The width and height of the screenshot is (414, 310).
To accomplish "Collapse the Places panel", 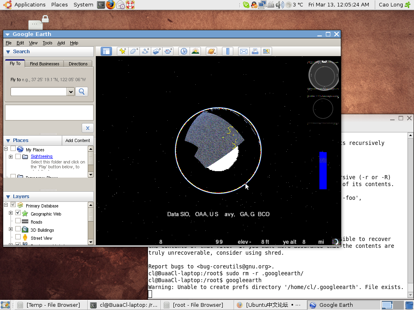I will tap(8, 141).
